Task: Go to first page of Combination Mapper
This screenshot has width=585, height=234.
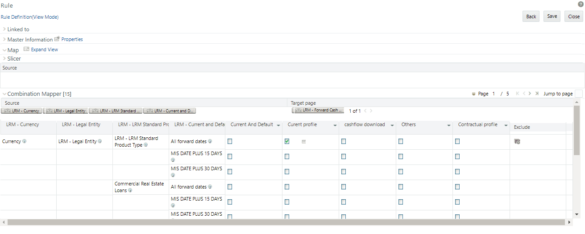Action: coord(518,94)
